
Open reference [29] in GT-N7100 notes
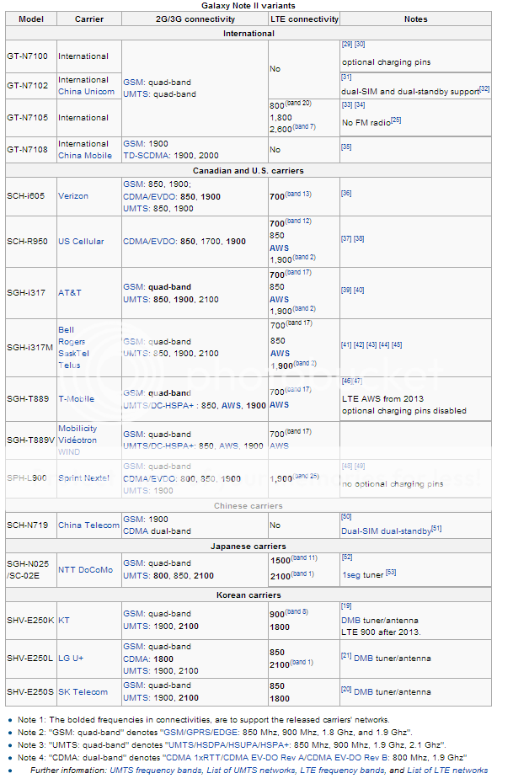click(x=347, y=45)
